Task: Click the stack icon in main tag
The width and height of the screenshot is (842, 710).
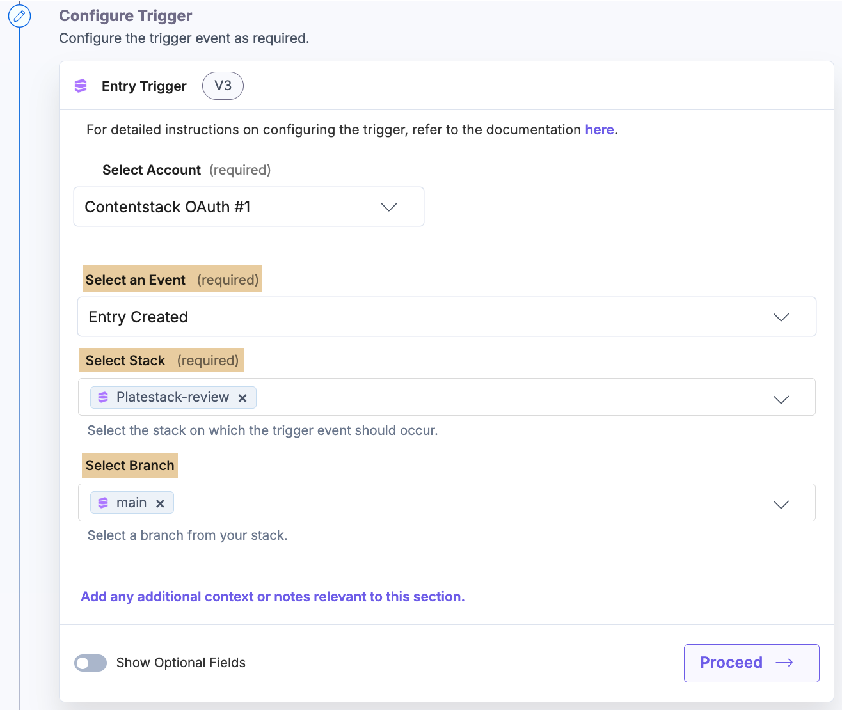Action: [x=103, y=503]
